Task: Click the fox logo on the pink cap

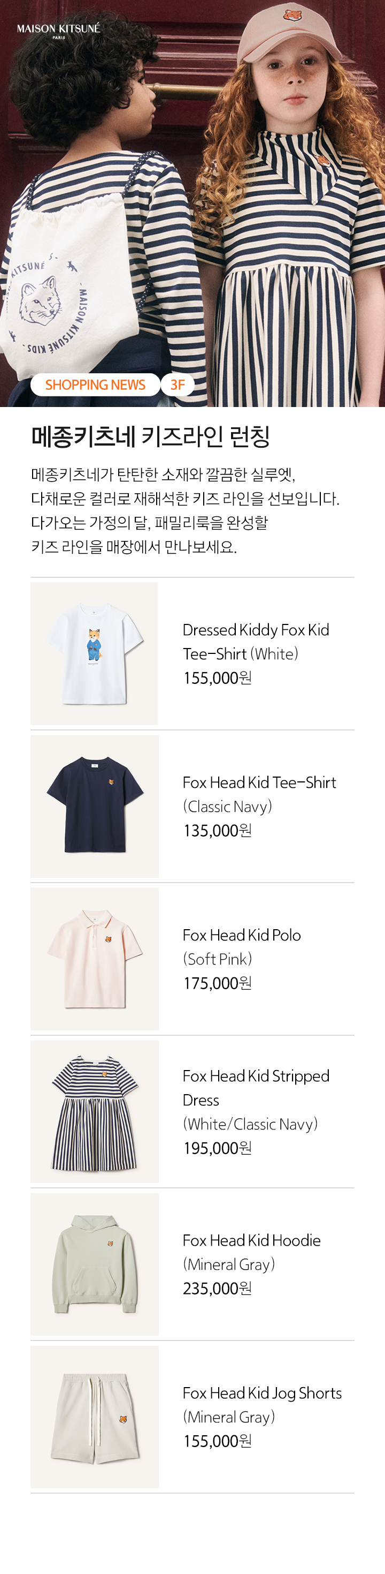Action: (293, 13)
